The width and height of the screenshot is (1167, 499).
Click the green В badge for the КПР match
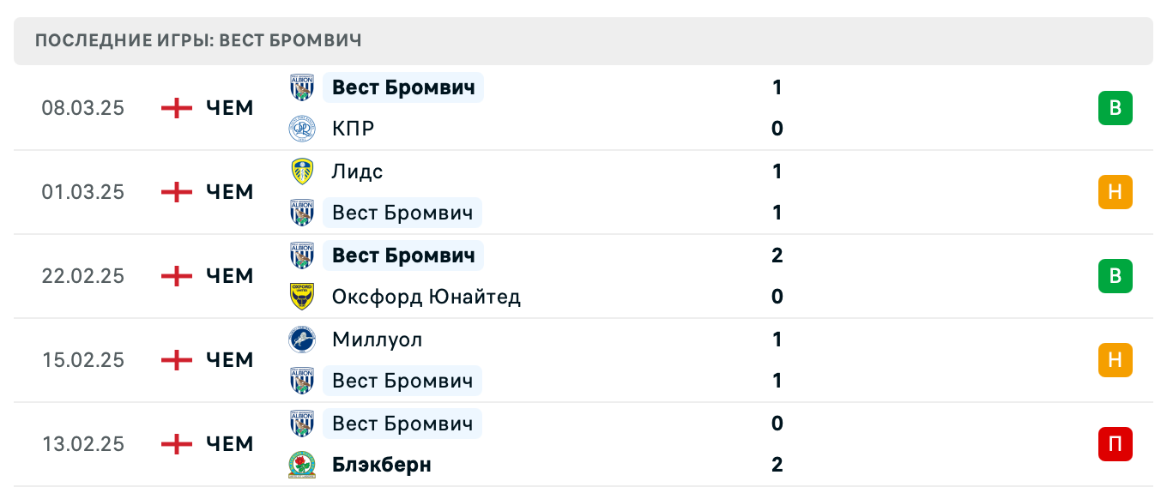tap(1115, 108)
